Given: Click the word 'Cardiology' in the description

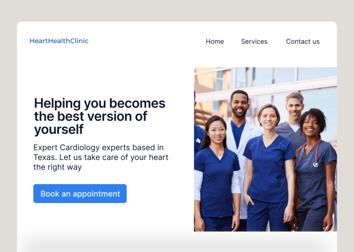Looking at the screenshot, I should tap(80, 148).
